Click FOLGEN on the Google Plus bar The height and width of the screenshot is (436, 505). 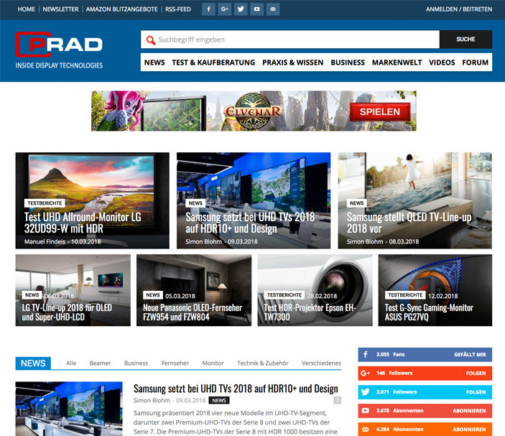point(476,374)
